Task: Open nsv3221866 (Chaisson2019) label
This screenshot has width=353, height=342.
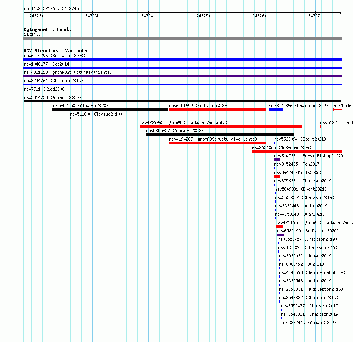Action: point(298,106)
